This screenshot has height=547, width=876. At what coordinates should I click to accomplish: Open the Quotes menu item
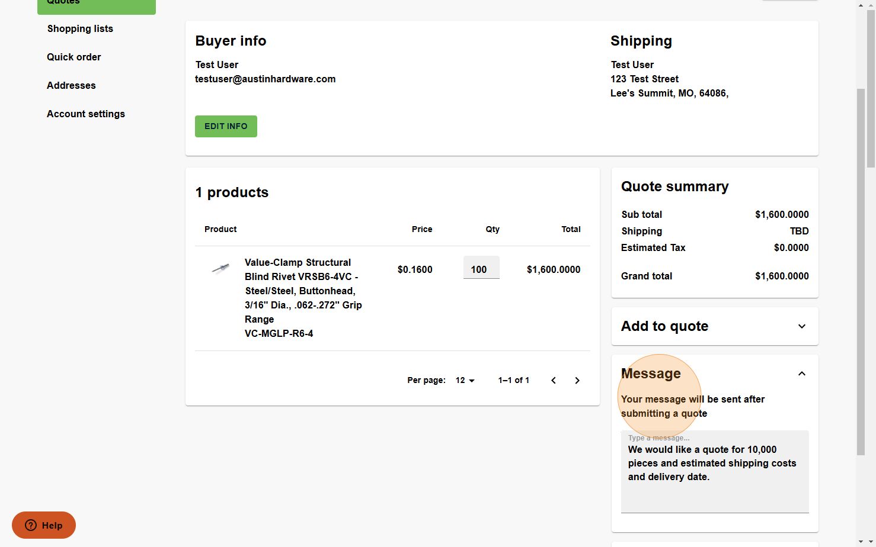pyautogui.click(x=96, y=3)
